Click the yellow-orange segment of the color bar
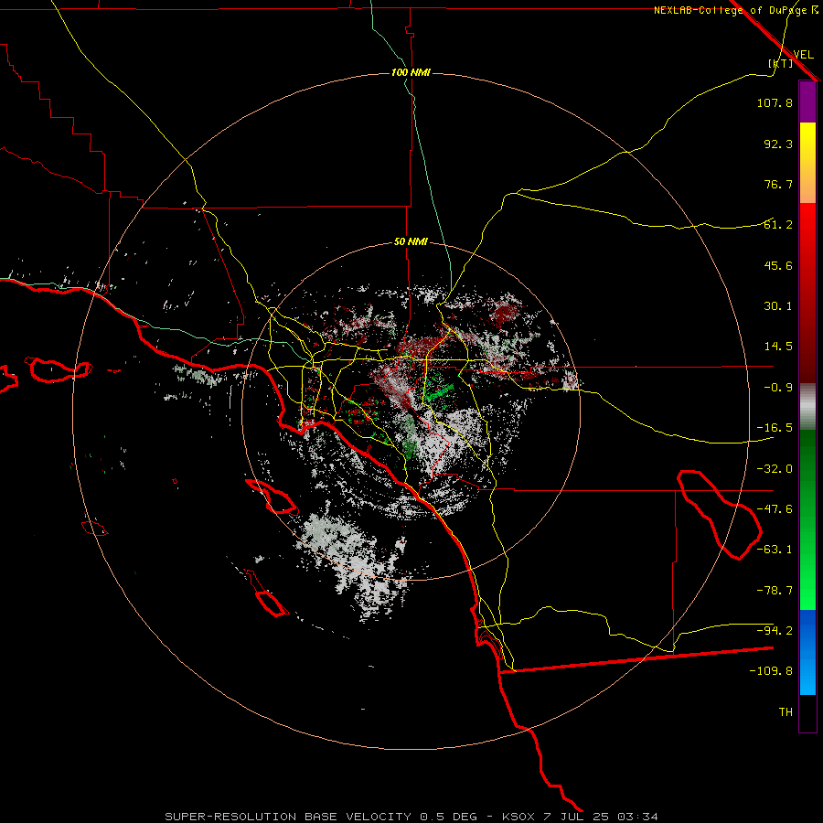Image resolution: width=823 pixels, height=823 pixels. pyautogui.click(x=807, y=163)
